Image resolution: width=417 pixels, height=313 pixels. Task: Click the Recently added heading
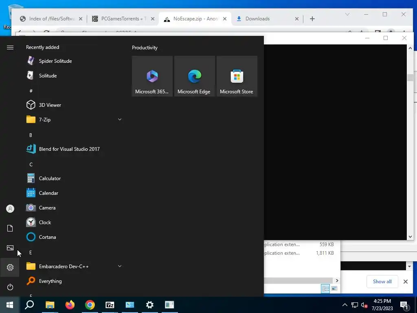[42, 47]
